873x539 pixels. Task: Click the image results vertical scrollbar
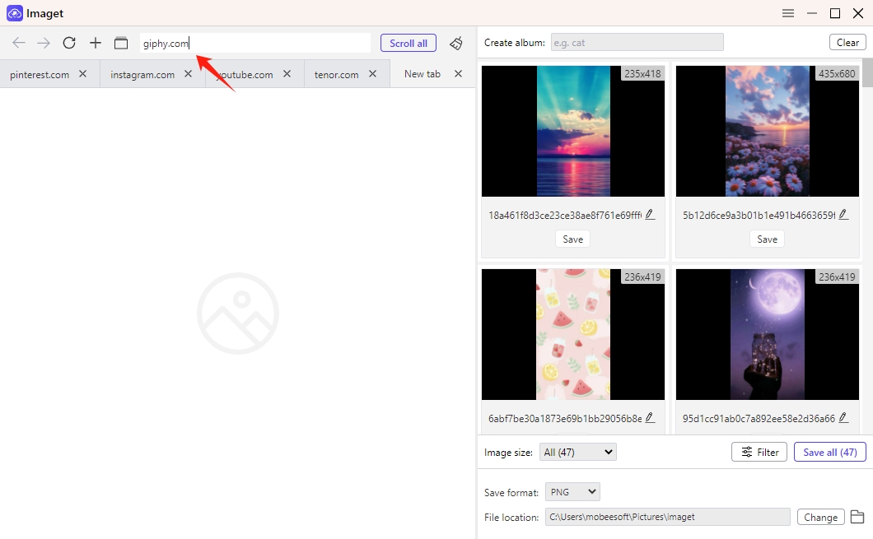pos(867,72)
